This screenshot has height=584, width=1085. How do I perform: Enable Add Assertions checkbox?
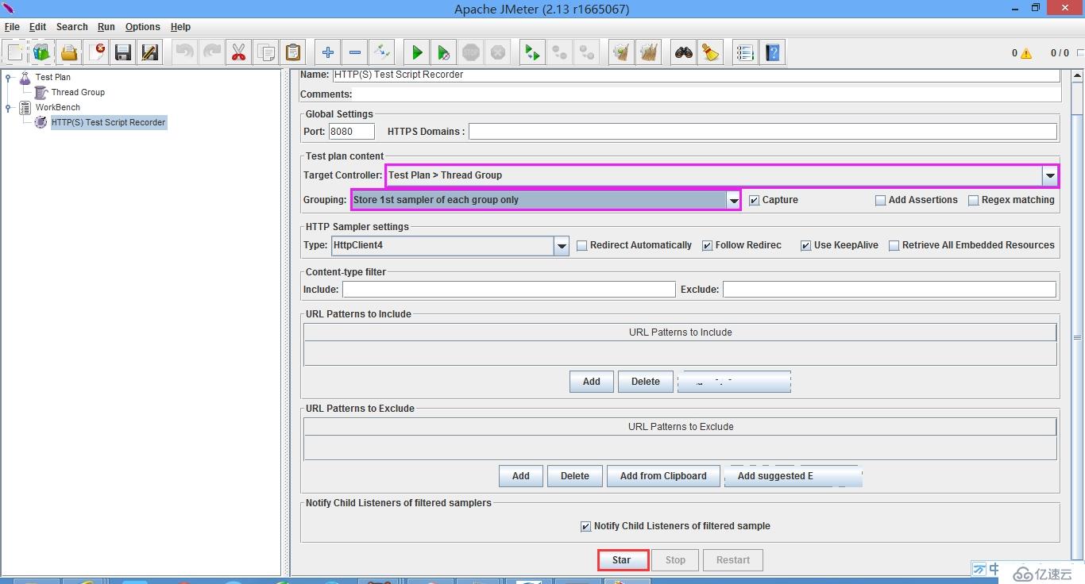[x=880, y=200]
